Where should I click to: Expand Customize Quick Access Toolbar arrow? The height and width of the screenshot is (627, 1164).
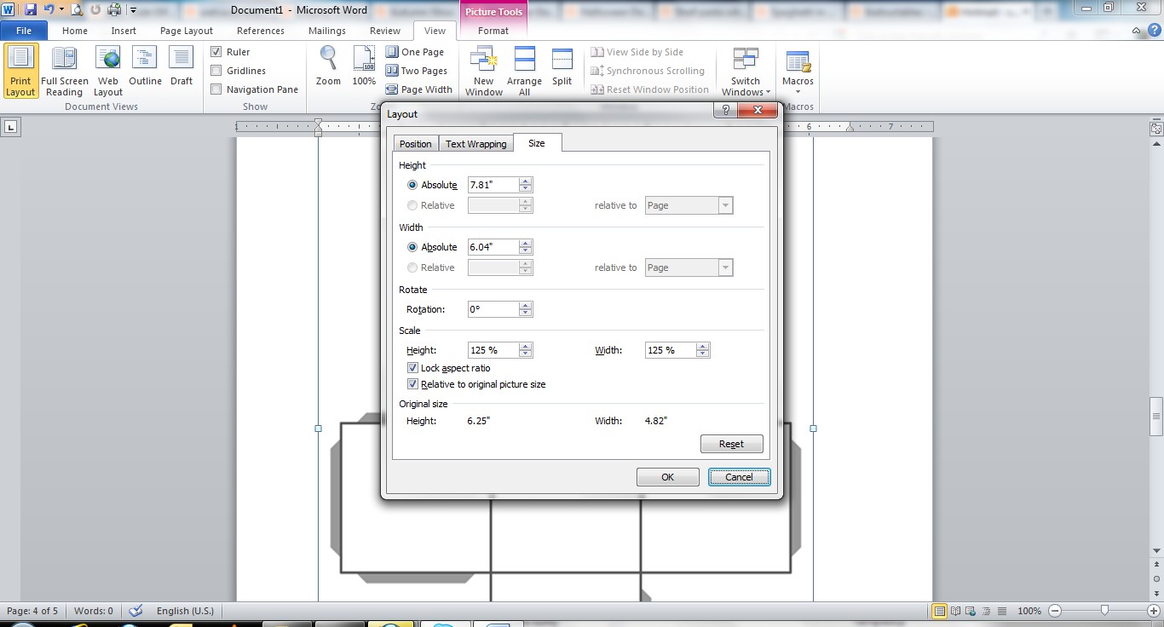tap(134, 10)
